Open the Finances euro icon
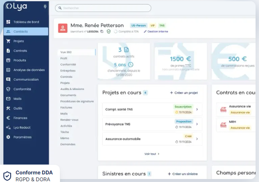 click(8, 118)
